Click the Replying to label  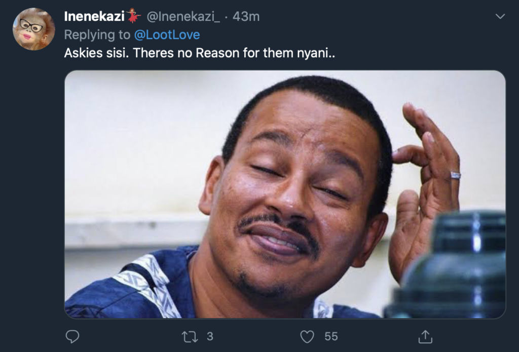coord(97,35)
